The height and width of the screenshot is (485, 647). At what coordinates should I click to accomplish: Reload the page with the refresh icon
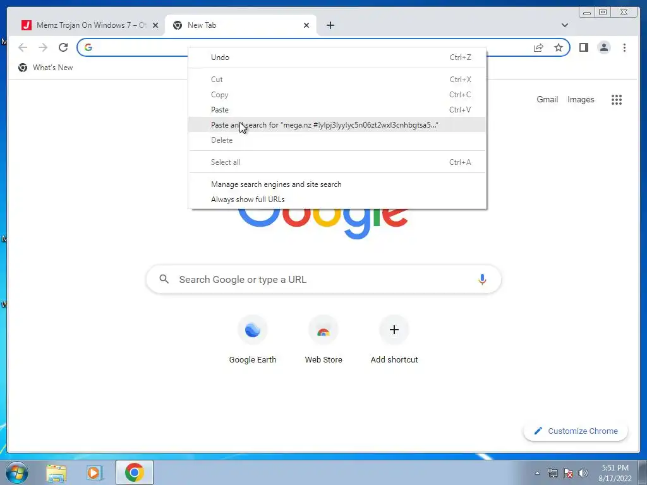(x=63, y=47)
